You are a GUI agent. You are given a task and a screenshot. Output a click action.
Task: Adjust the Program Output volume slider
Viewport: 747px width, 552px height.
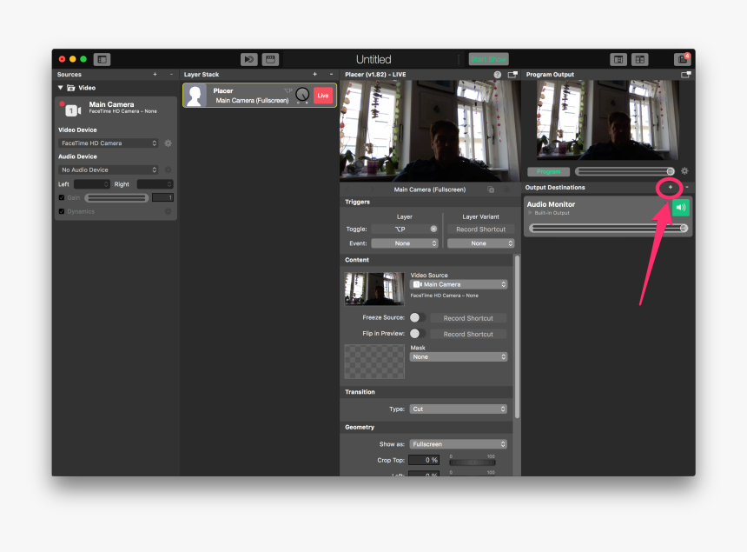pos(625,171)
